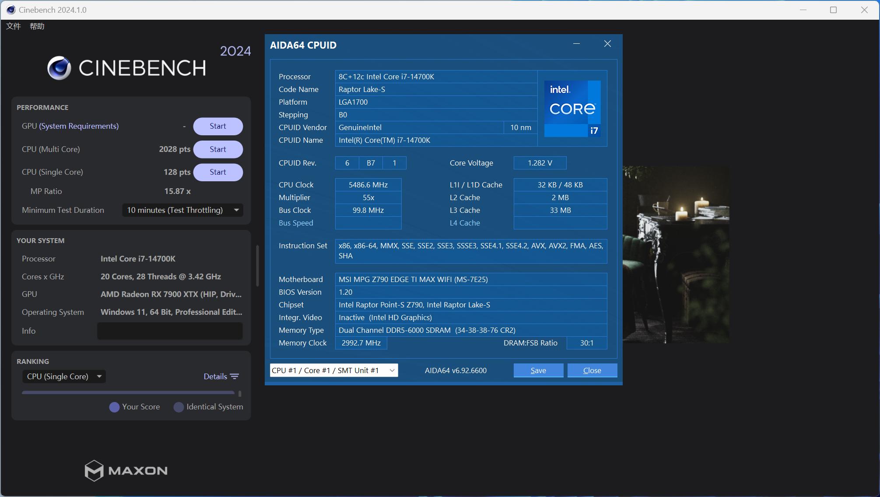The width and height of the screenshot is (880, 497).
Task: Click Cinebench title bar app icon
Action: point(11,10)
